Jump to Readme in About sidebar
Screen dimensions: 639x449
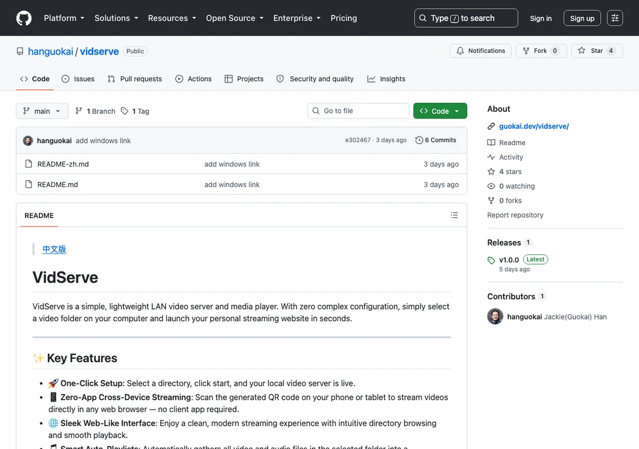512,143
